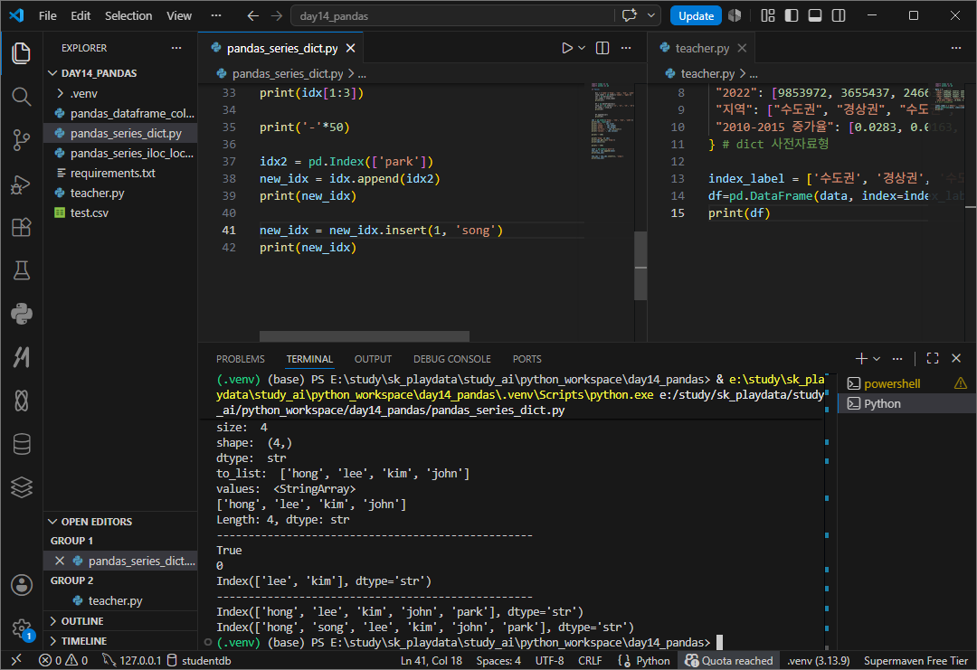This screenshot has width=977, height=670.
Task: Switch to the OUTPUT panel tab
Action: click(x=373, y=359)
